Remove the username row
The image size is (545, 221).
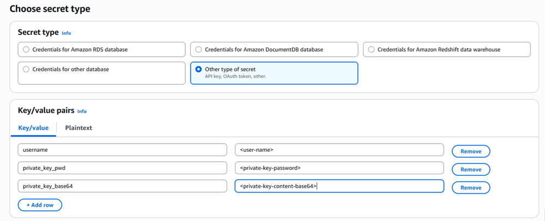click(x=471, y=152)
